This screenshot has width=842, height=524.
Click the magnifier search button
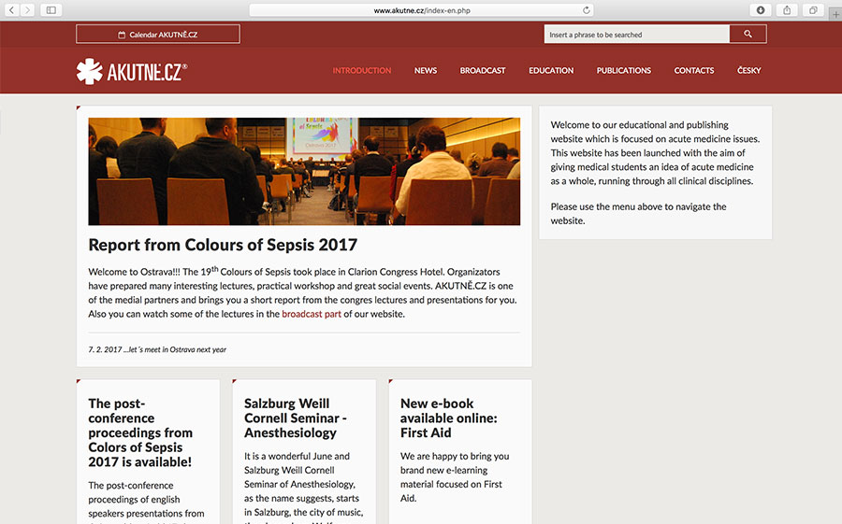tap(748, 34)
